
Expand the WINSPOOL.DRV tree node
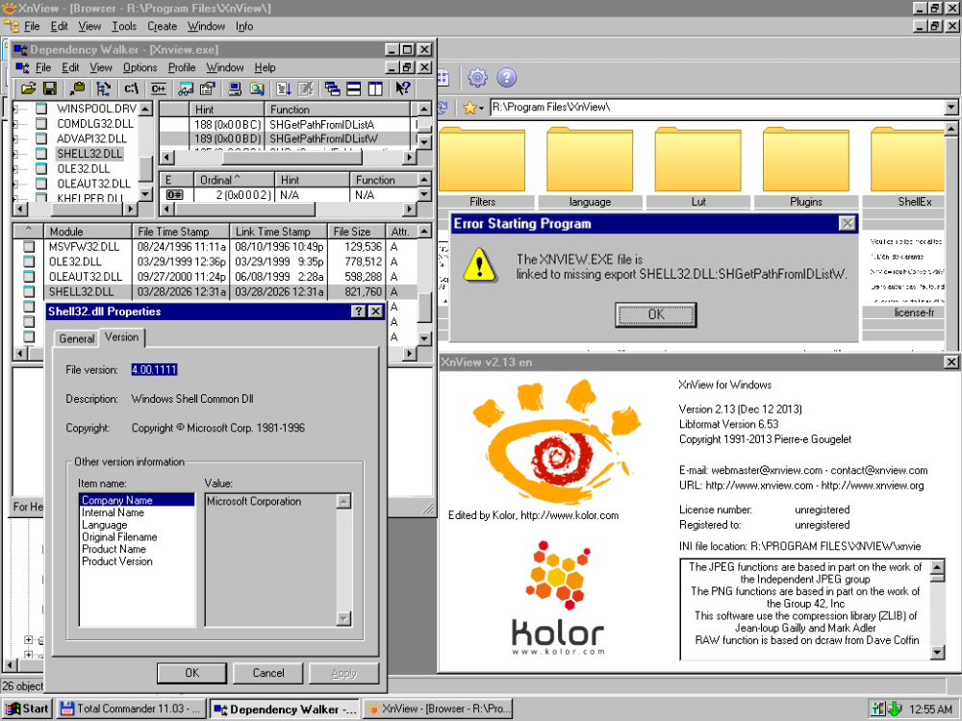click(x=16, y=110)
